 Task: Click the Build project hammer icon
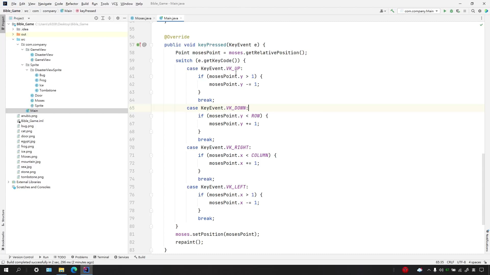coord(393,11)
